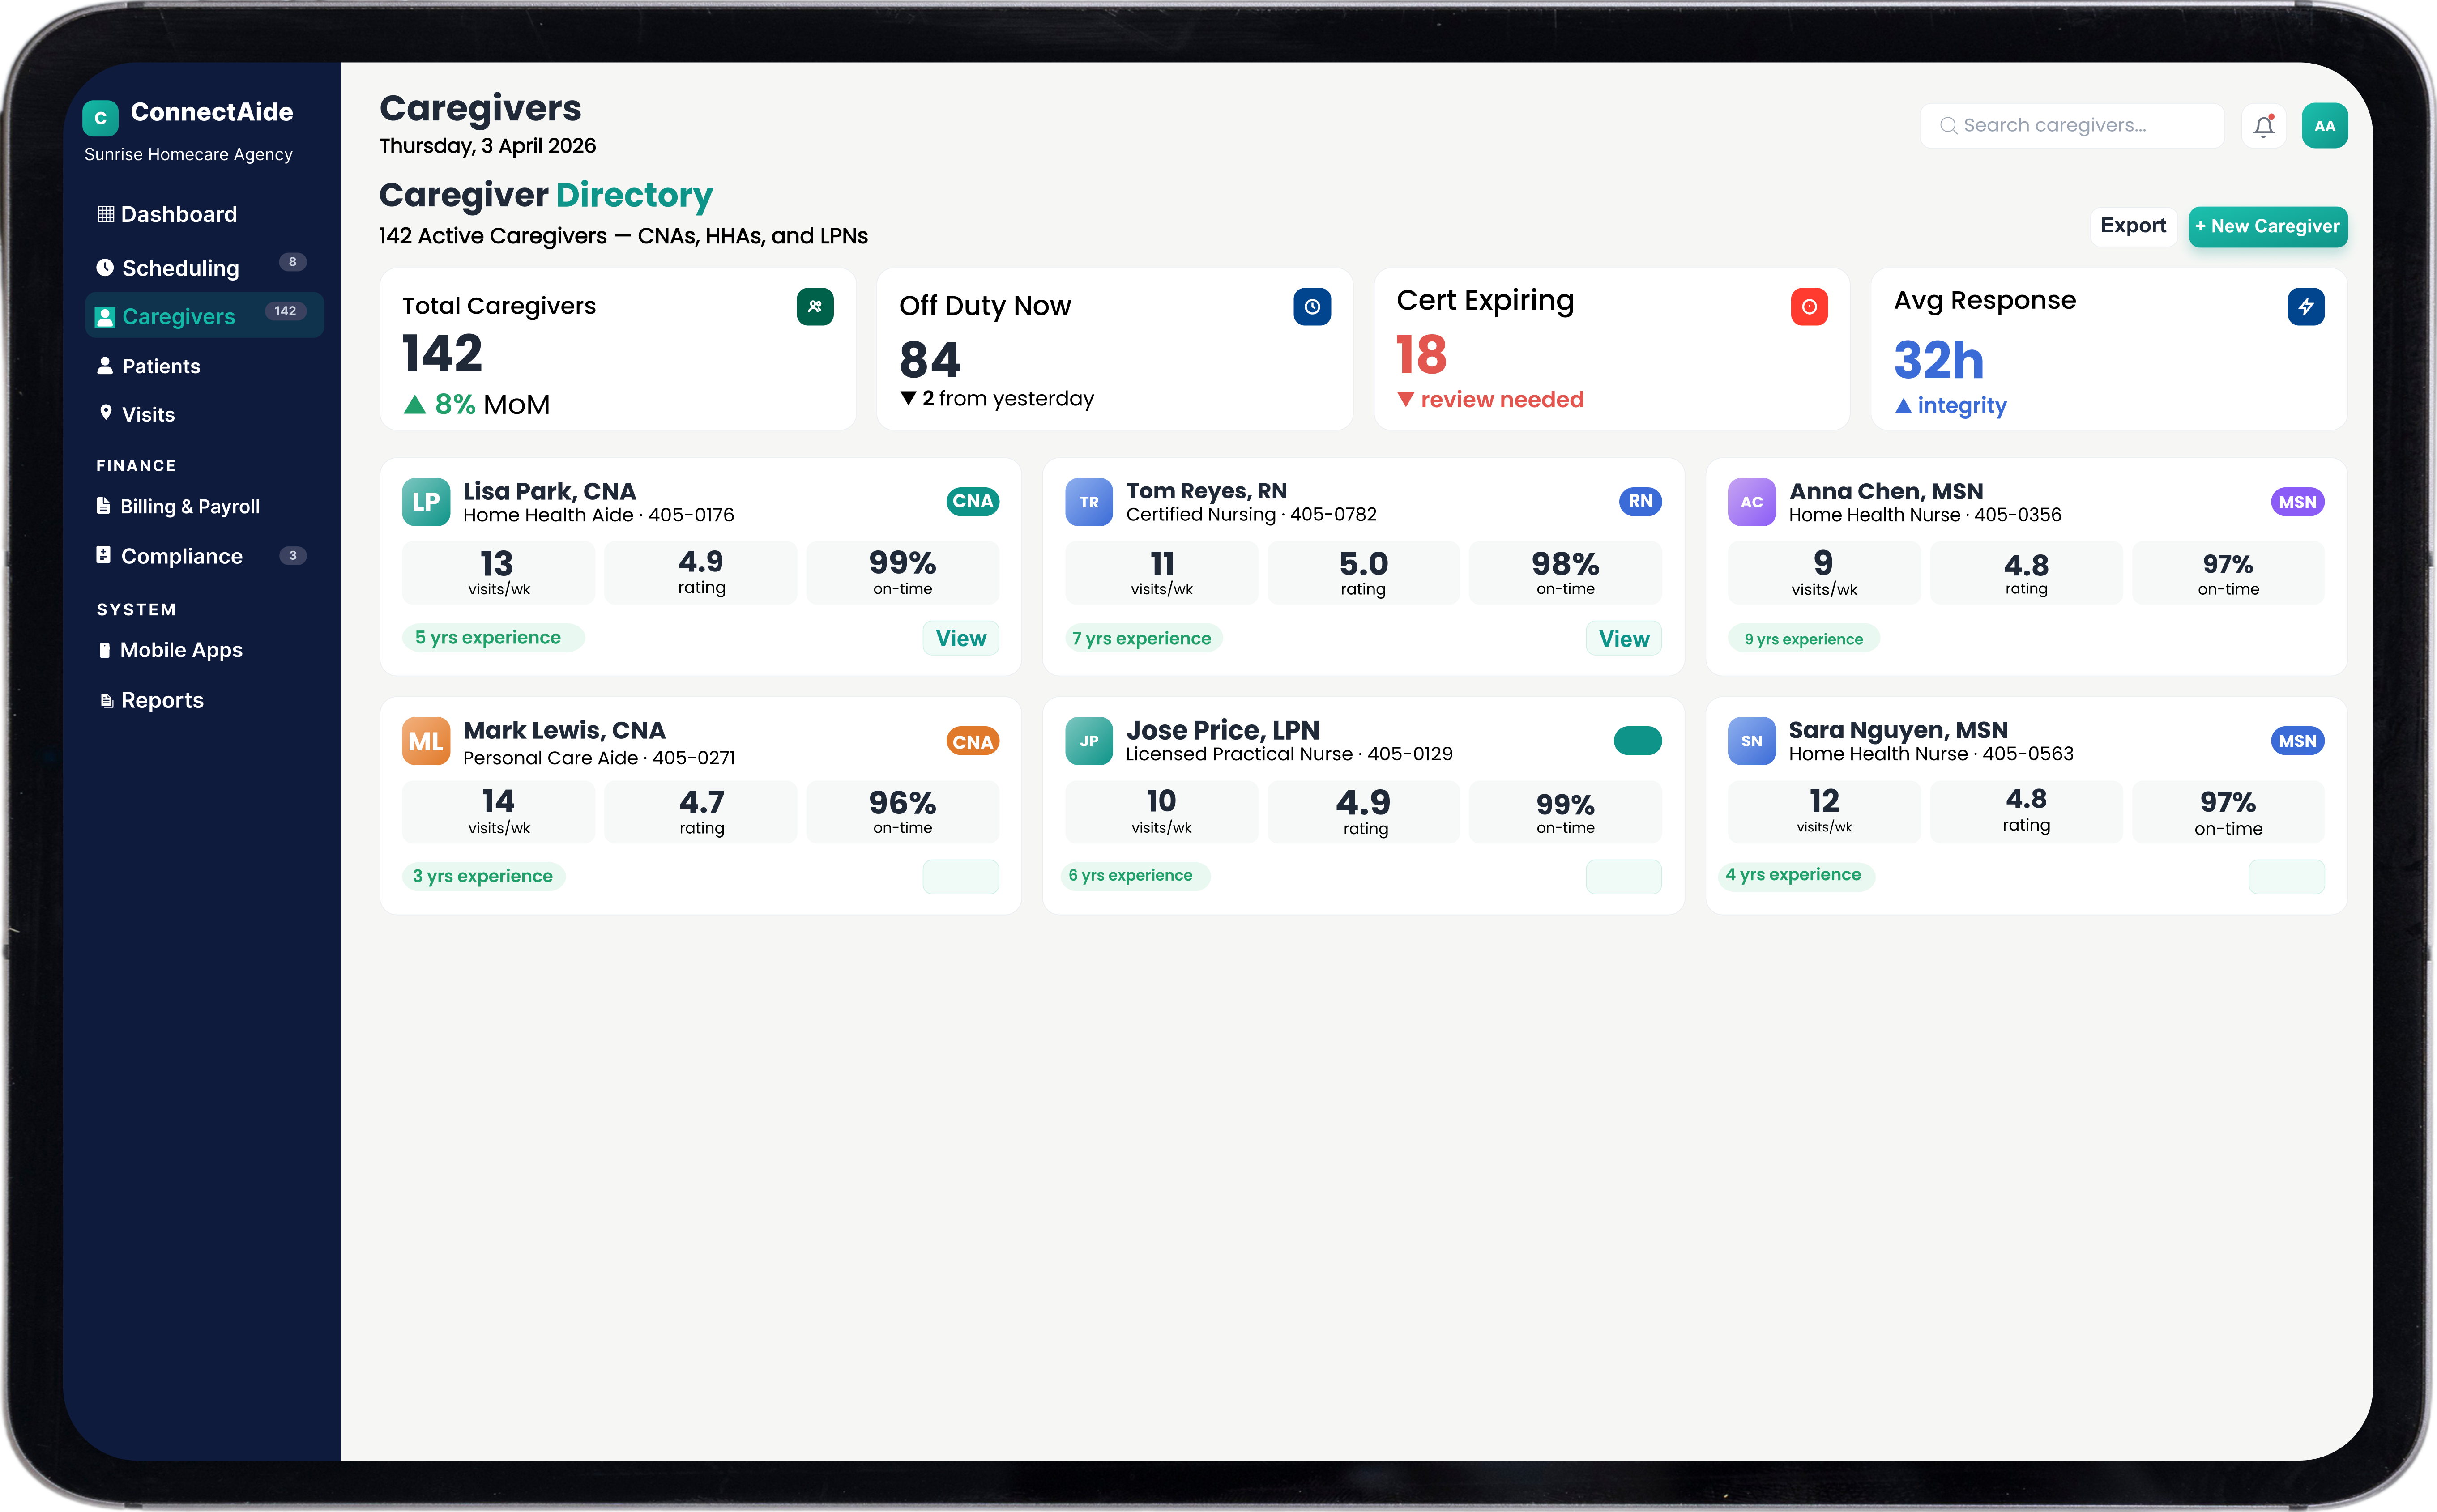Viewport: 2437px width, 1512px height.
Task: Click the Total Caregivers people icon
Action: point(815,307)
